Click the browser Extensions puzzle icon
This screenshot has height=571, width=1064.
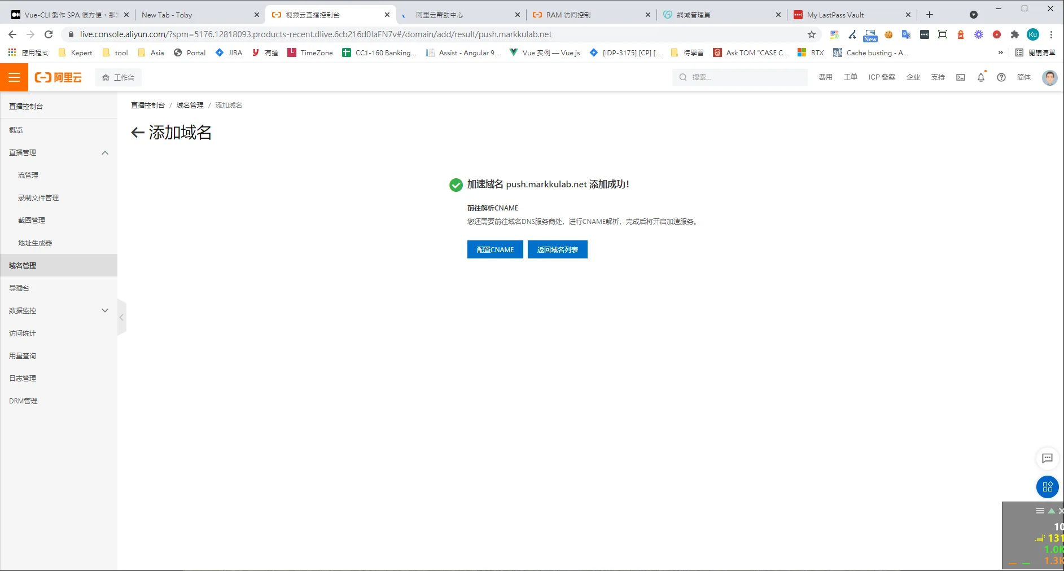(x=1015, y=34)
